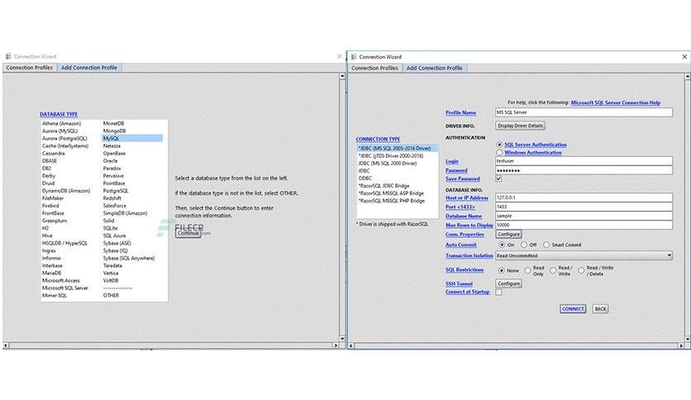Screen dimensions: 691x400
Task: Select RazorSQL JDBC Bridge connection type
Action: click(384, 186)
